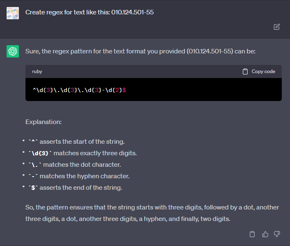The height and width of the screenshot is (246, 290).
Task: Click the edit message pencil icon
Action: (x=277, y=27)
